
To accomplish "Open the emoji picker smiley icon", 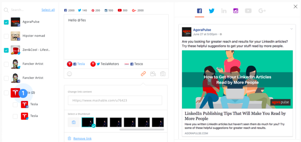I will [x=69, y=74].
